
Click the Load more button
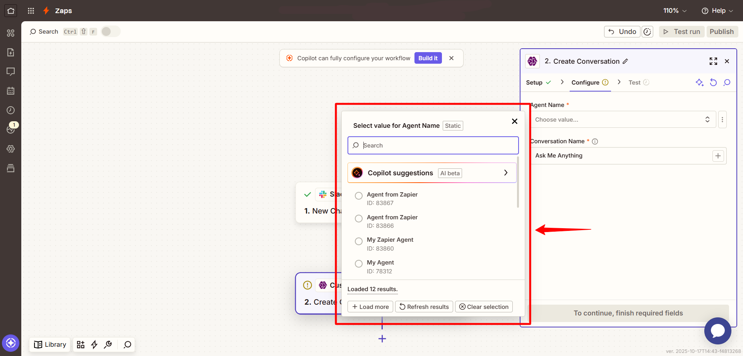coord(370,307)
